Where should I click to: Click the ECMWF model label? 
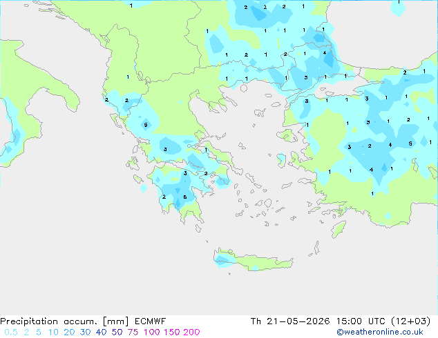tap(151, 321)
